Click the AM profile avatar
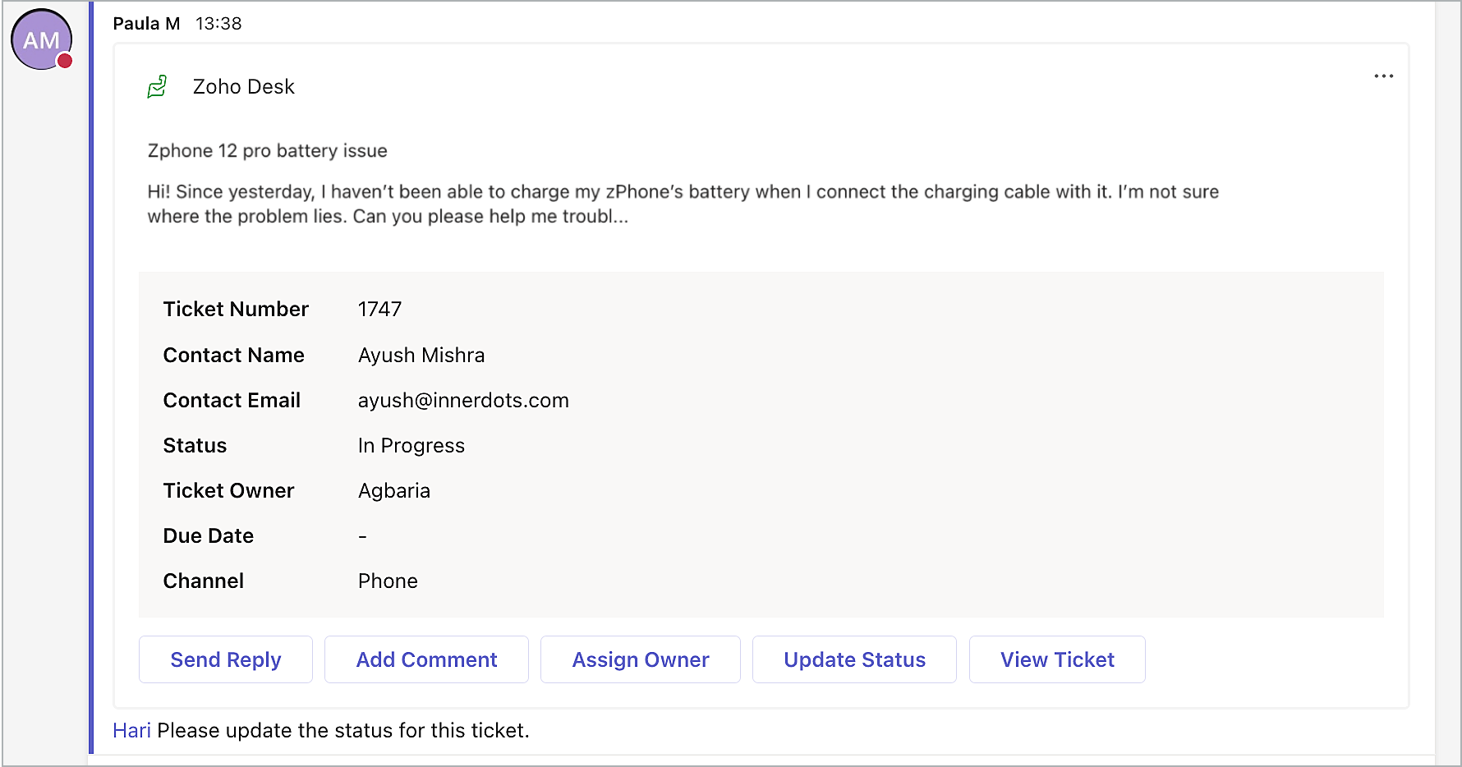The image size is (1462, 767). point(39,39)
